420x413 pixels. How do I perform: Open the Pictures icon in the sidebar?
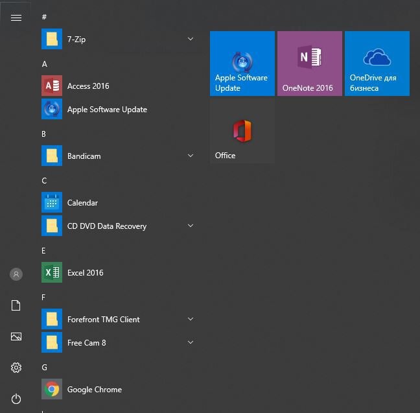tap(16, 336)
